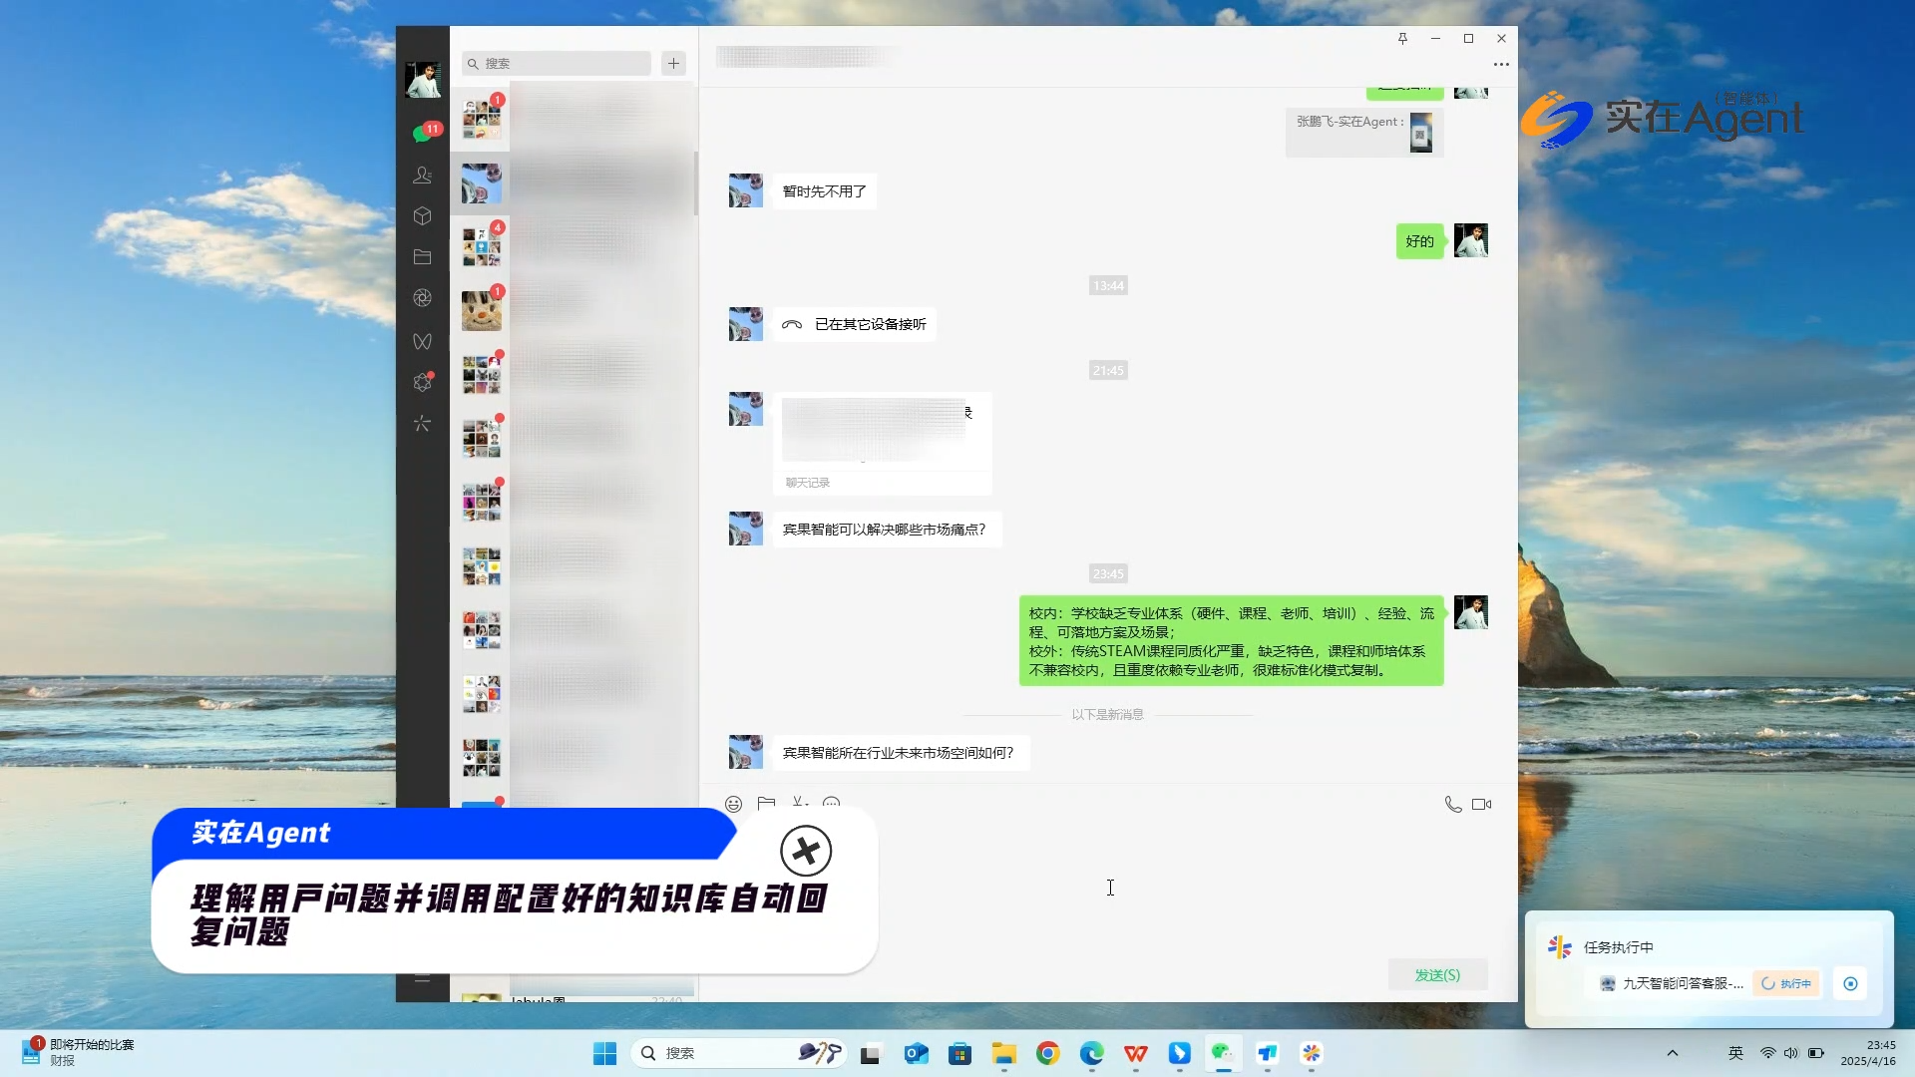The height and width of the screenshot is (1077, 1915).
Task: Click the Chats icon with 11 badge
Action: 423,133
